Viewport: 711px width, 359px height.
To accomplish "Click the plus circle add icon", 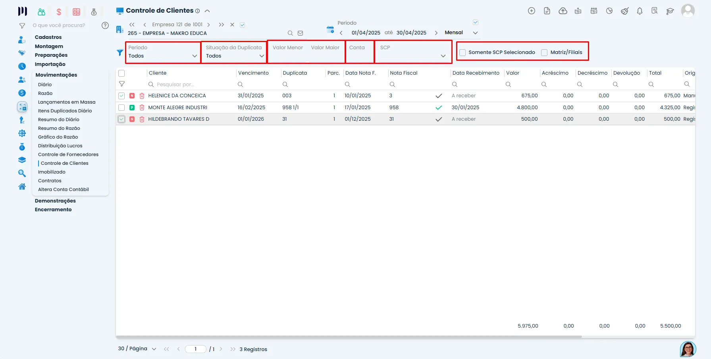I will click(532, 11).
